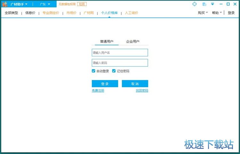240x154 pixels.
Task: Expand the 广材助手 dropdown menu
Action: click(x=19, y=4)
